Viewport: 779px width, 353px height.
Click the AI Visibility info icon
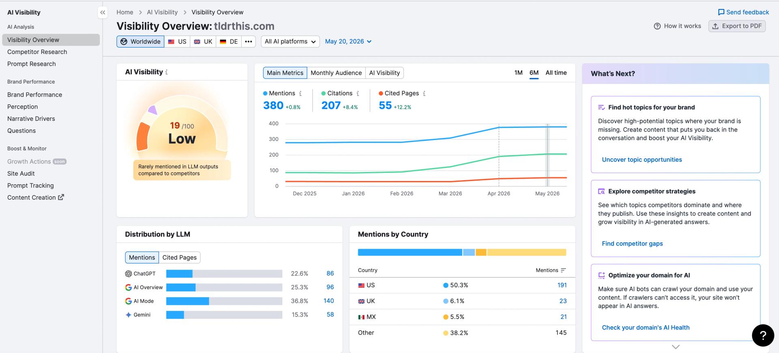166,72
